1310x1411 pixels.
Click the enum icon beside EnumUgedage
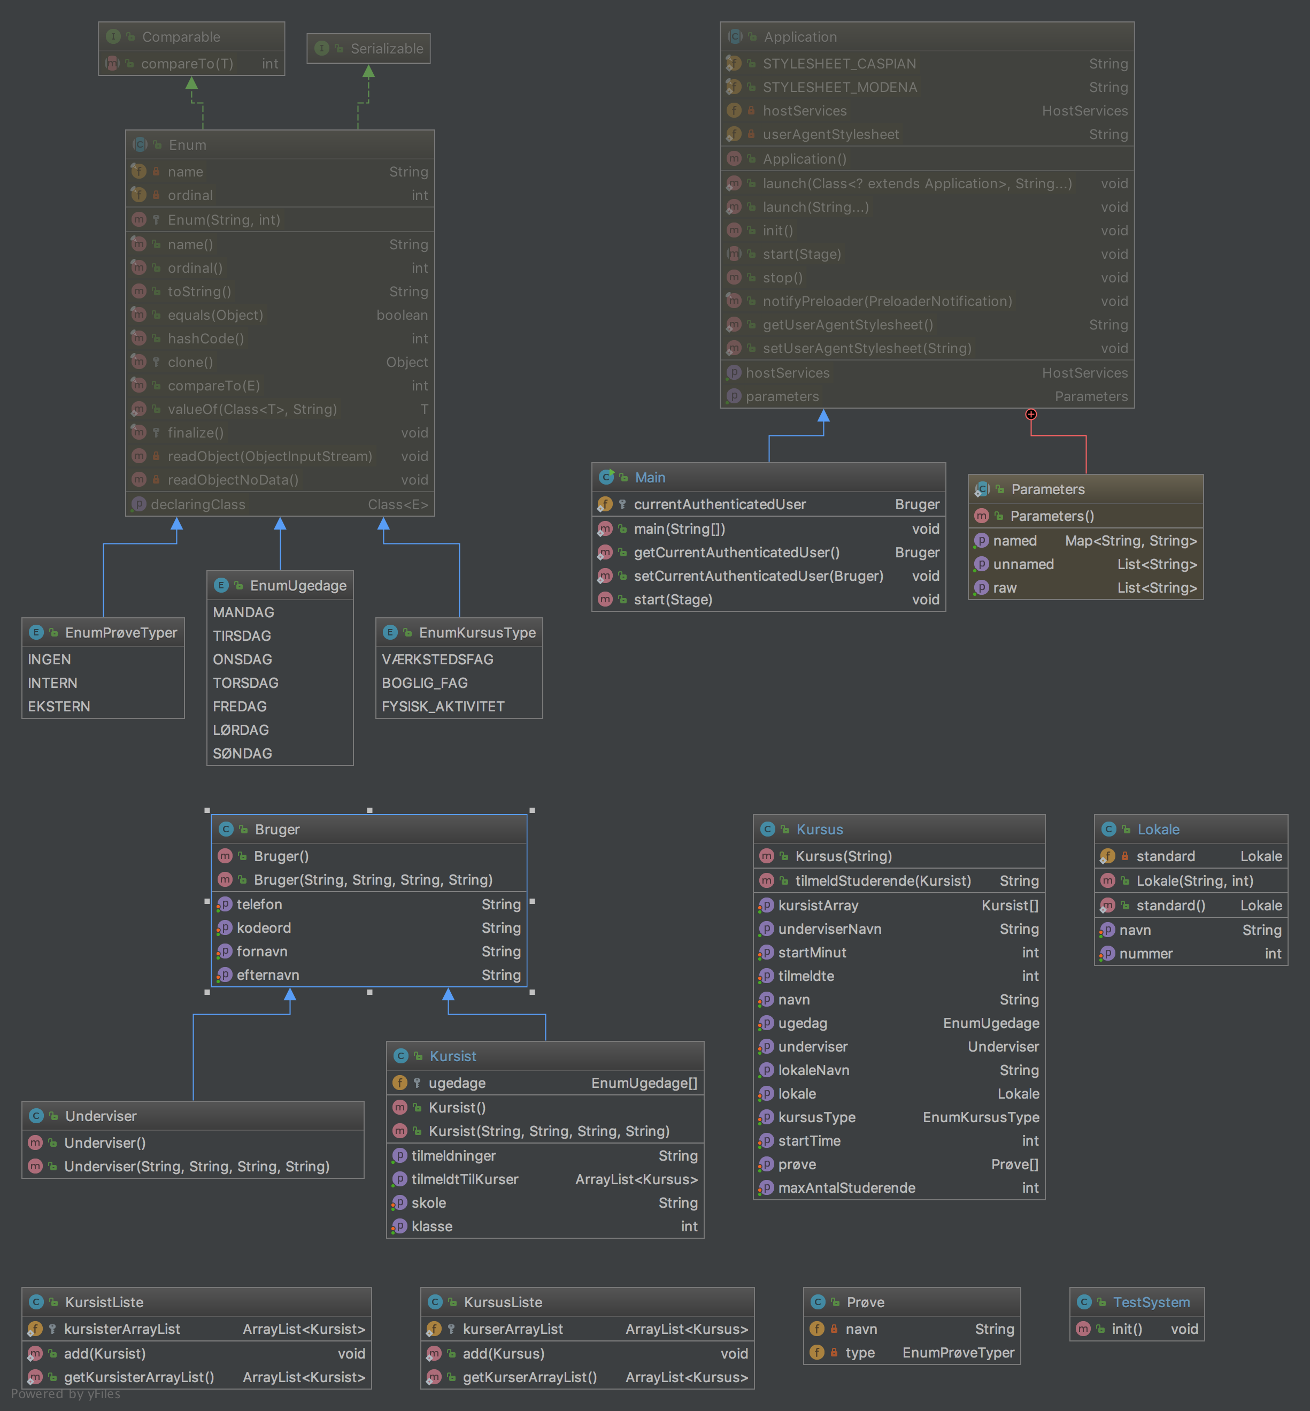221,585
